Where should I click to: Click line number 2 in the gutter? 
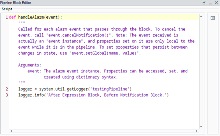click(7, 89)
